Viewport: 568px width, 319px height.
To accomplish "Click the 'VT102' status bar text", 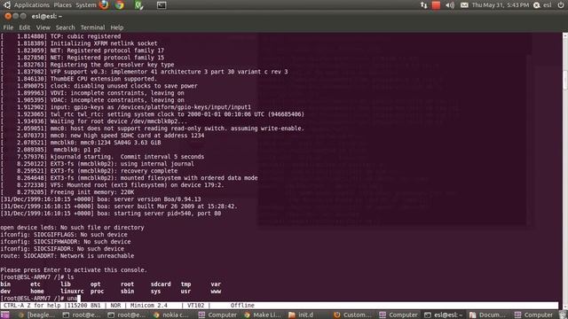I will 195,306.
